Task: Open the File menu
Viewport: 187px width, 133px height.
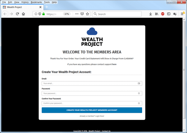Action: tap(4, 2)
